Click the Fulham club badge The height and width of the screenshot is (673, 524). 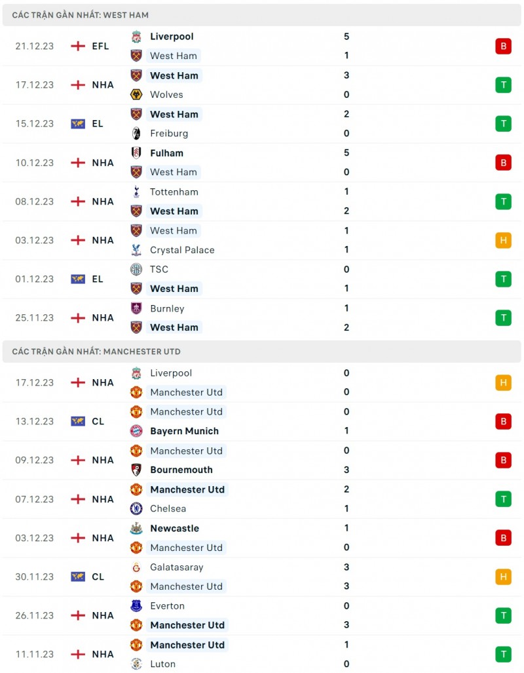pyautogui.click(x=136, y=153)
